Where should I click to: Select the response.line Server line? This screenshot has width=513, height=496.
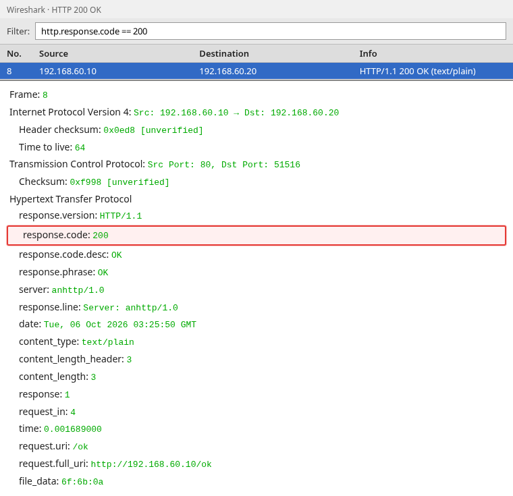[x=99, y=307]
